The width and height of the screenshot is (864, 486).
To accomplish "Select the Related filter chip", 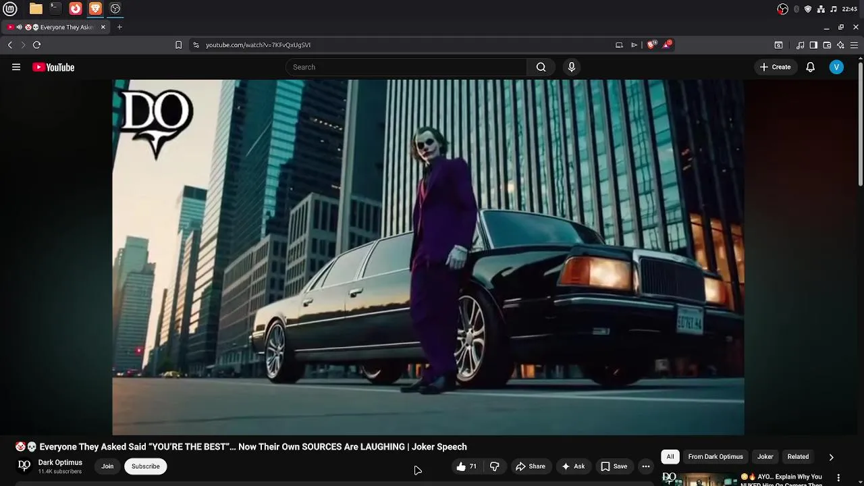I will pos(798,457).
